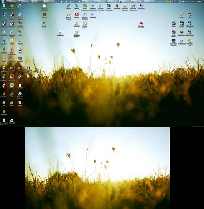Open the Recycle Bin desktop icon
This screenshot has height=209, width=204.
point(4,6)
